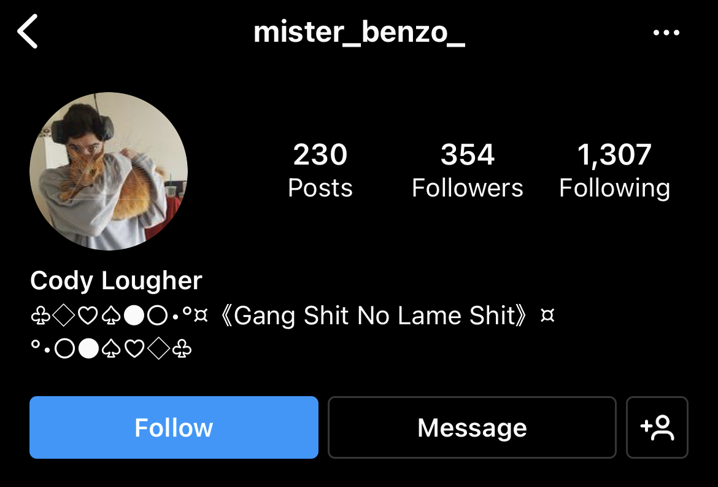Screen dimensions: 718x487
Task: Open the three-dot more options menu
Action: pos(666,33)
